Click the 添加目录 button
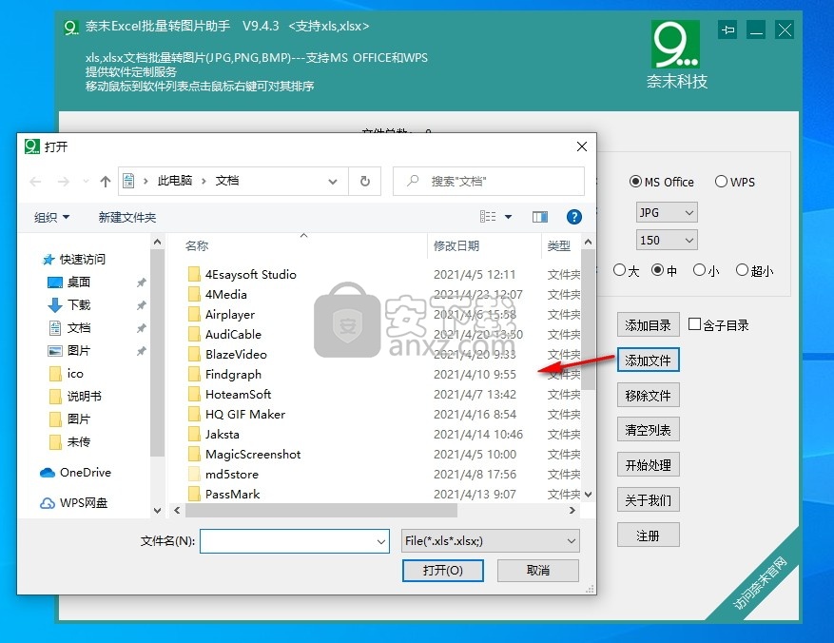Viewport: 834px width, 643px height. (648, 324)
